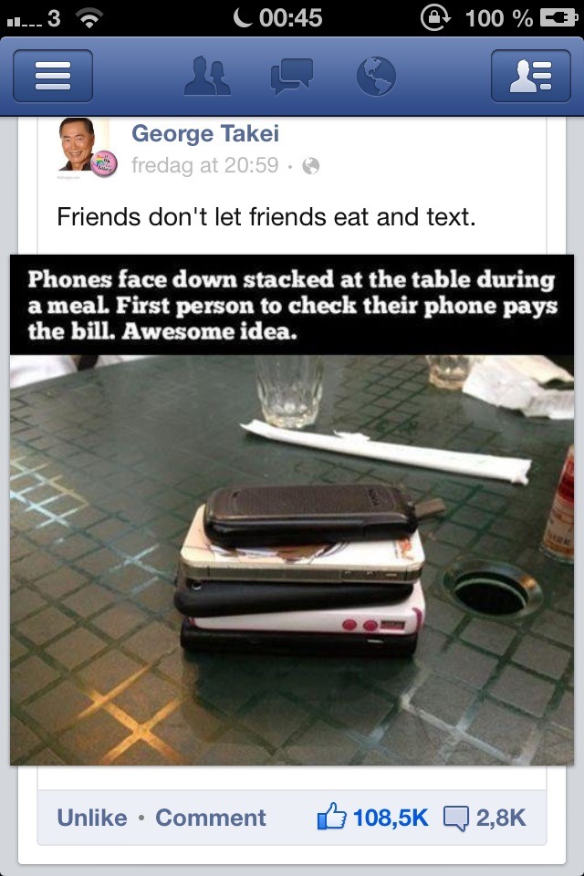Viewport: 584px width, 876px height.
Task: Tap the post text about eating and texting
Action: (x=266, y=217)
